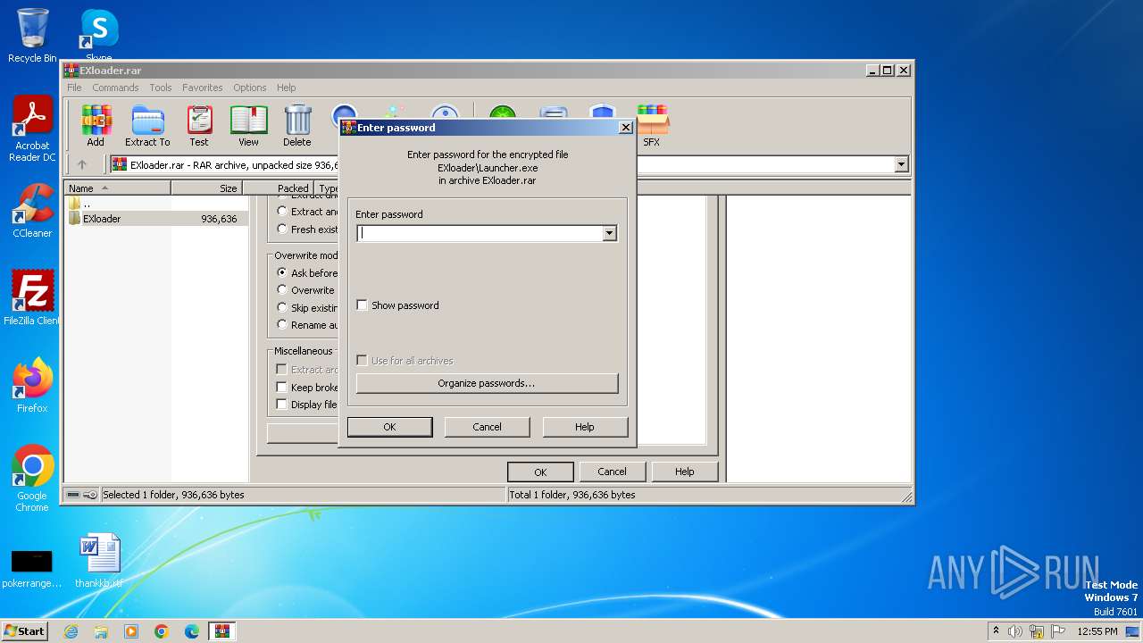1143x643 pixels.
Task: Open the Options menu
Action: [x=250, y=88]
